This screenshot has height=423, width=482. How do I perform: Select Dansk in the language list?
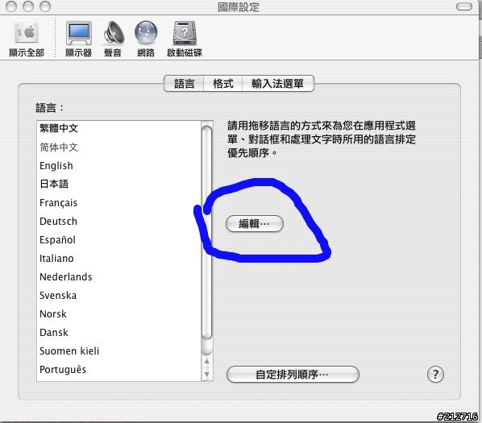(118, 333)
